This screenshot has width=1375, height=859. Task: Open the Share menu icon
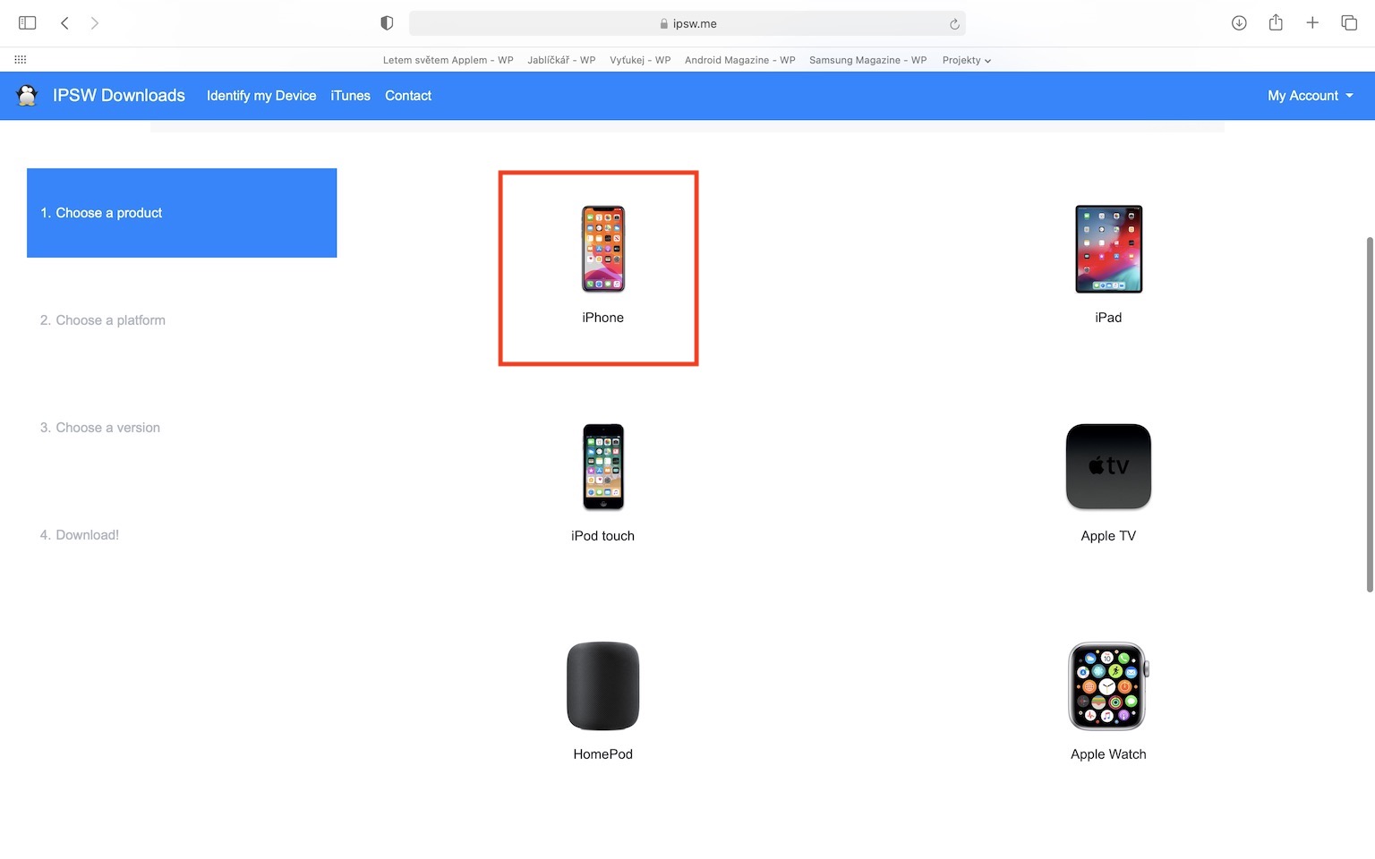(x=1276, y=22)
